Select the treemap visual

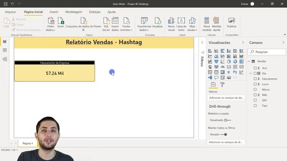click(241, 62)
